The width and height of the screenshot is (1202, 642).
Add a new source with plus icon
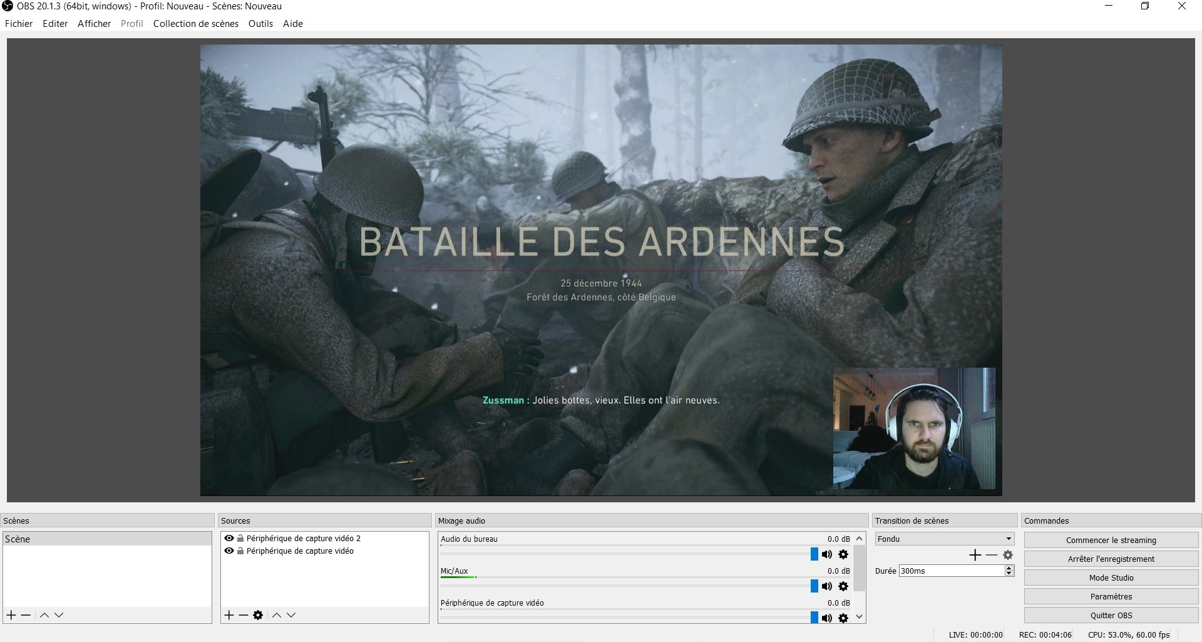click(x=229, y=615)
